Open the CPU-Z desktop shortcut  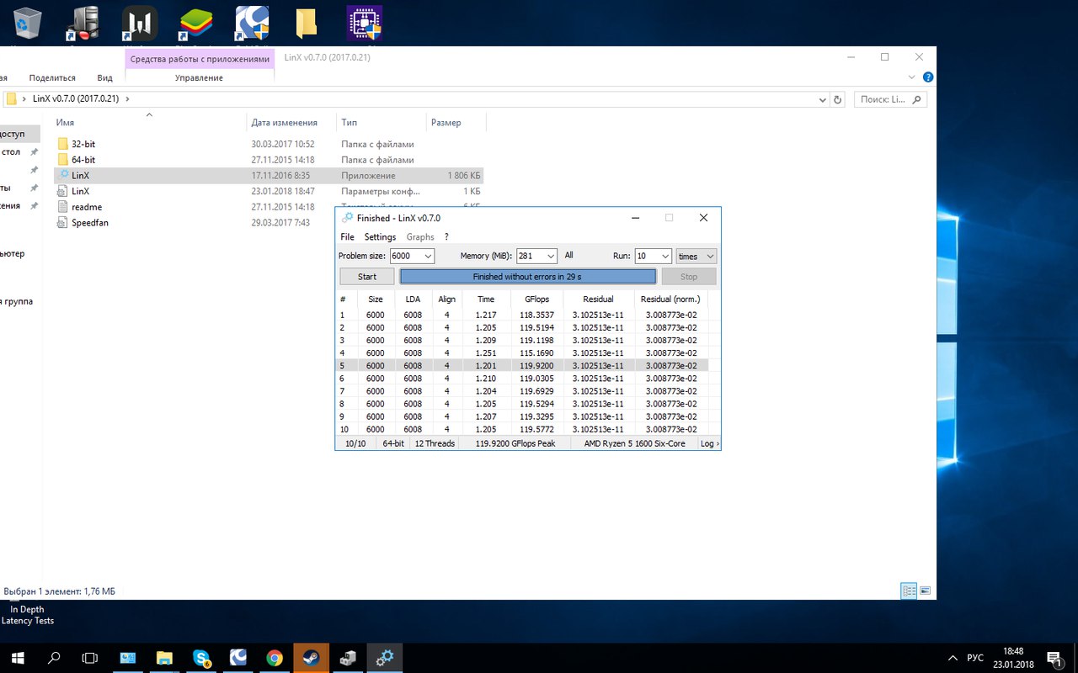point(364,23)
